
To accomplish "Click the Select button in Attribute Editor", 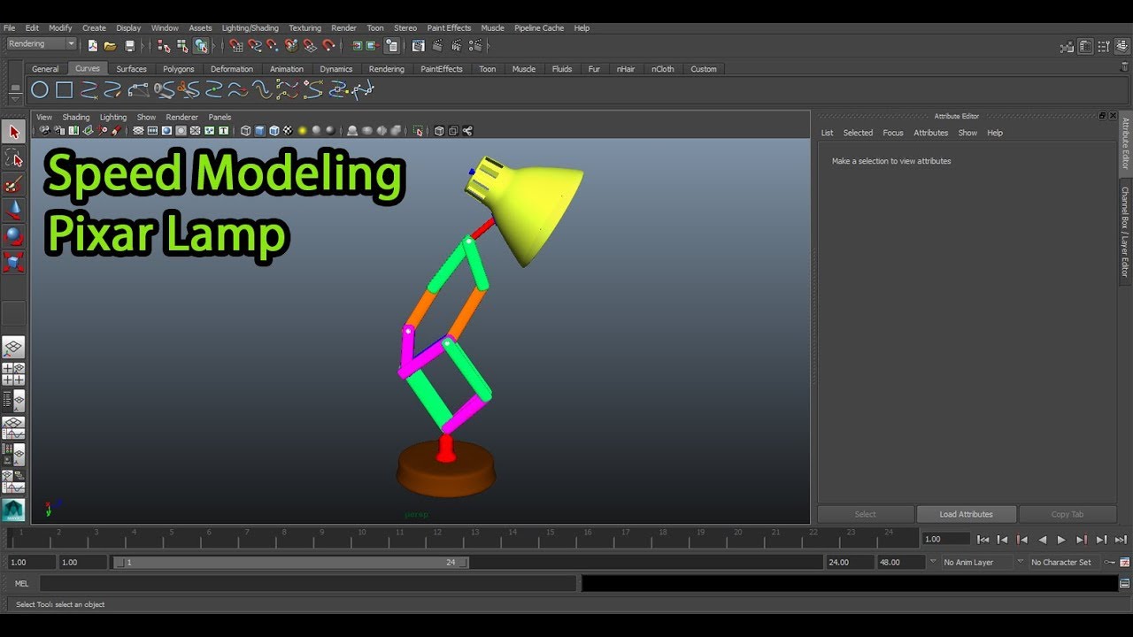I will coord(865,514).
